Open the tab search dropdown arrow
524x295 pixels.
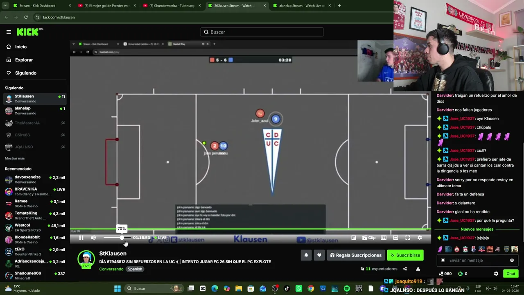tap(5, 6)
